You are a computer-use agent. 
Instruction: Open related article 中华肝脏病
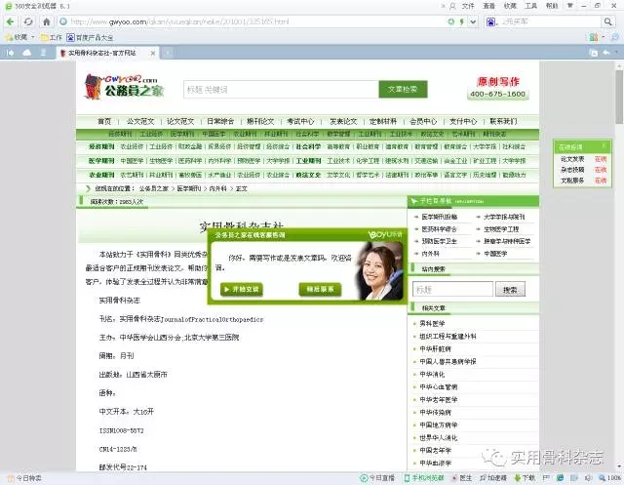click(436, 348)
